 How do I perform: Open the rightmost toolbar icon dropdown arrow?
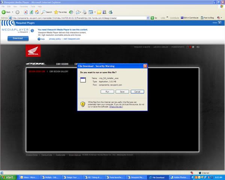tap(221, 18)
